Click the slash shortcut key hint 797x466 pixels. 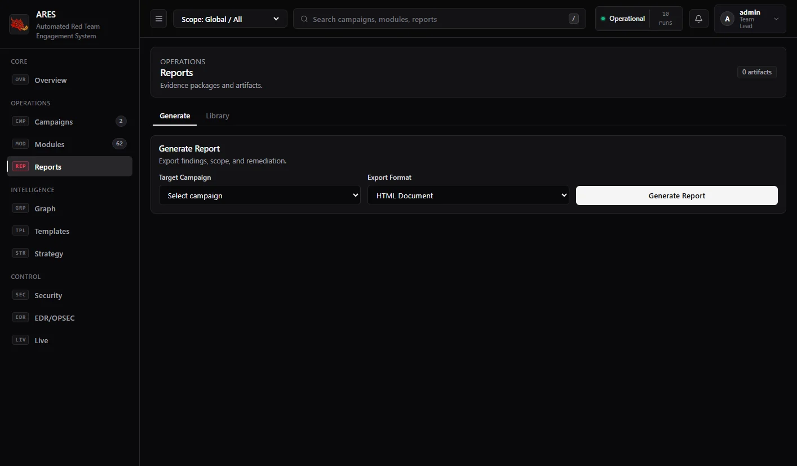(x=574, y=19)
